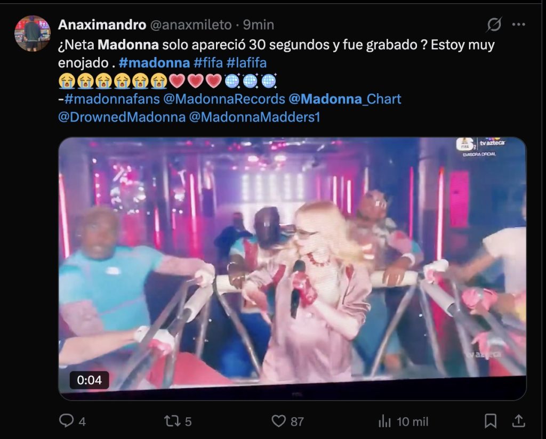This screenshot has width=546, height=439.
Task: Open the #fifa hashtag
Action: point(208,63)
